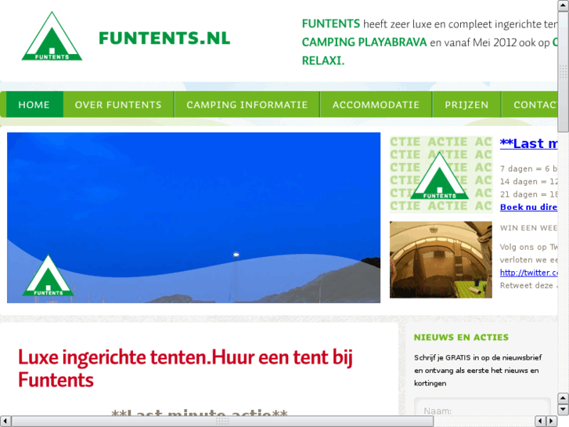Viewport: 569px width, 427px height.
Task: Open the PRIJZEN menu item
Action: tap(466, 105)
